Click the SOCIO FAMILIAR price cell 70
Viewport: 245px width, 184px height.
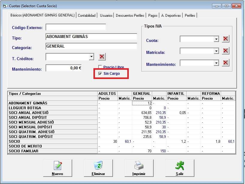click(x=142, y=151)
